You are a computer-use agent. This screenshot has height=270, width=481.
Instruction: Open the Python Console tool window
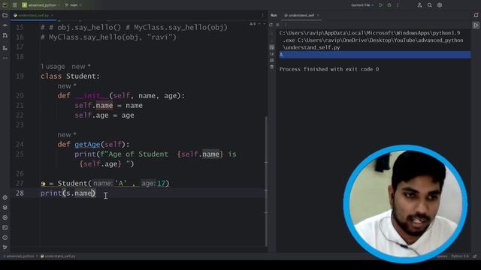[5, 217]
